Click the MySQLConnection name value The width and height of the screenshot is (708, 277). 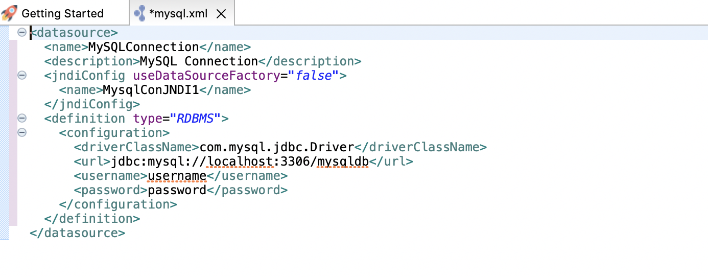coord(144,47)
